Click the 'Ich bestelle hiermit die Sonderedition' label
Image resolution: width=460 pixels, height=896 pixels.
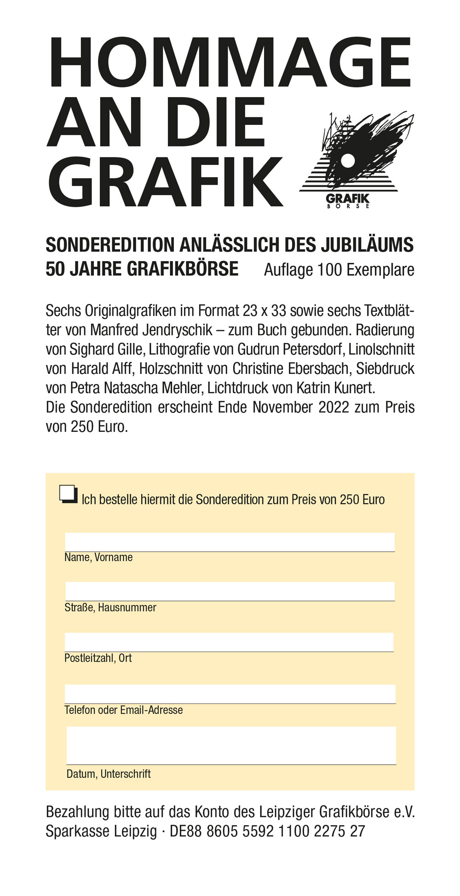(x=233, y=500)
